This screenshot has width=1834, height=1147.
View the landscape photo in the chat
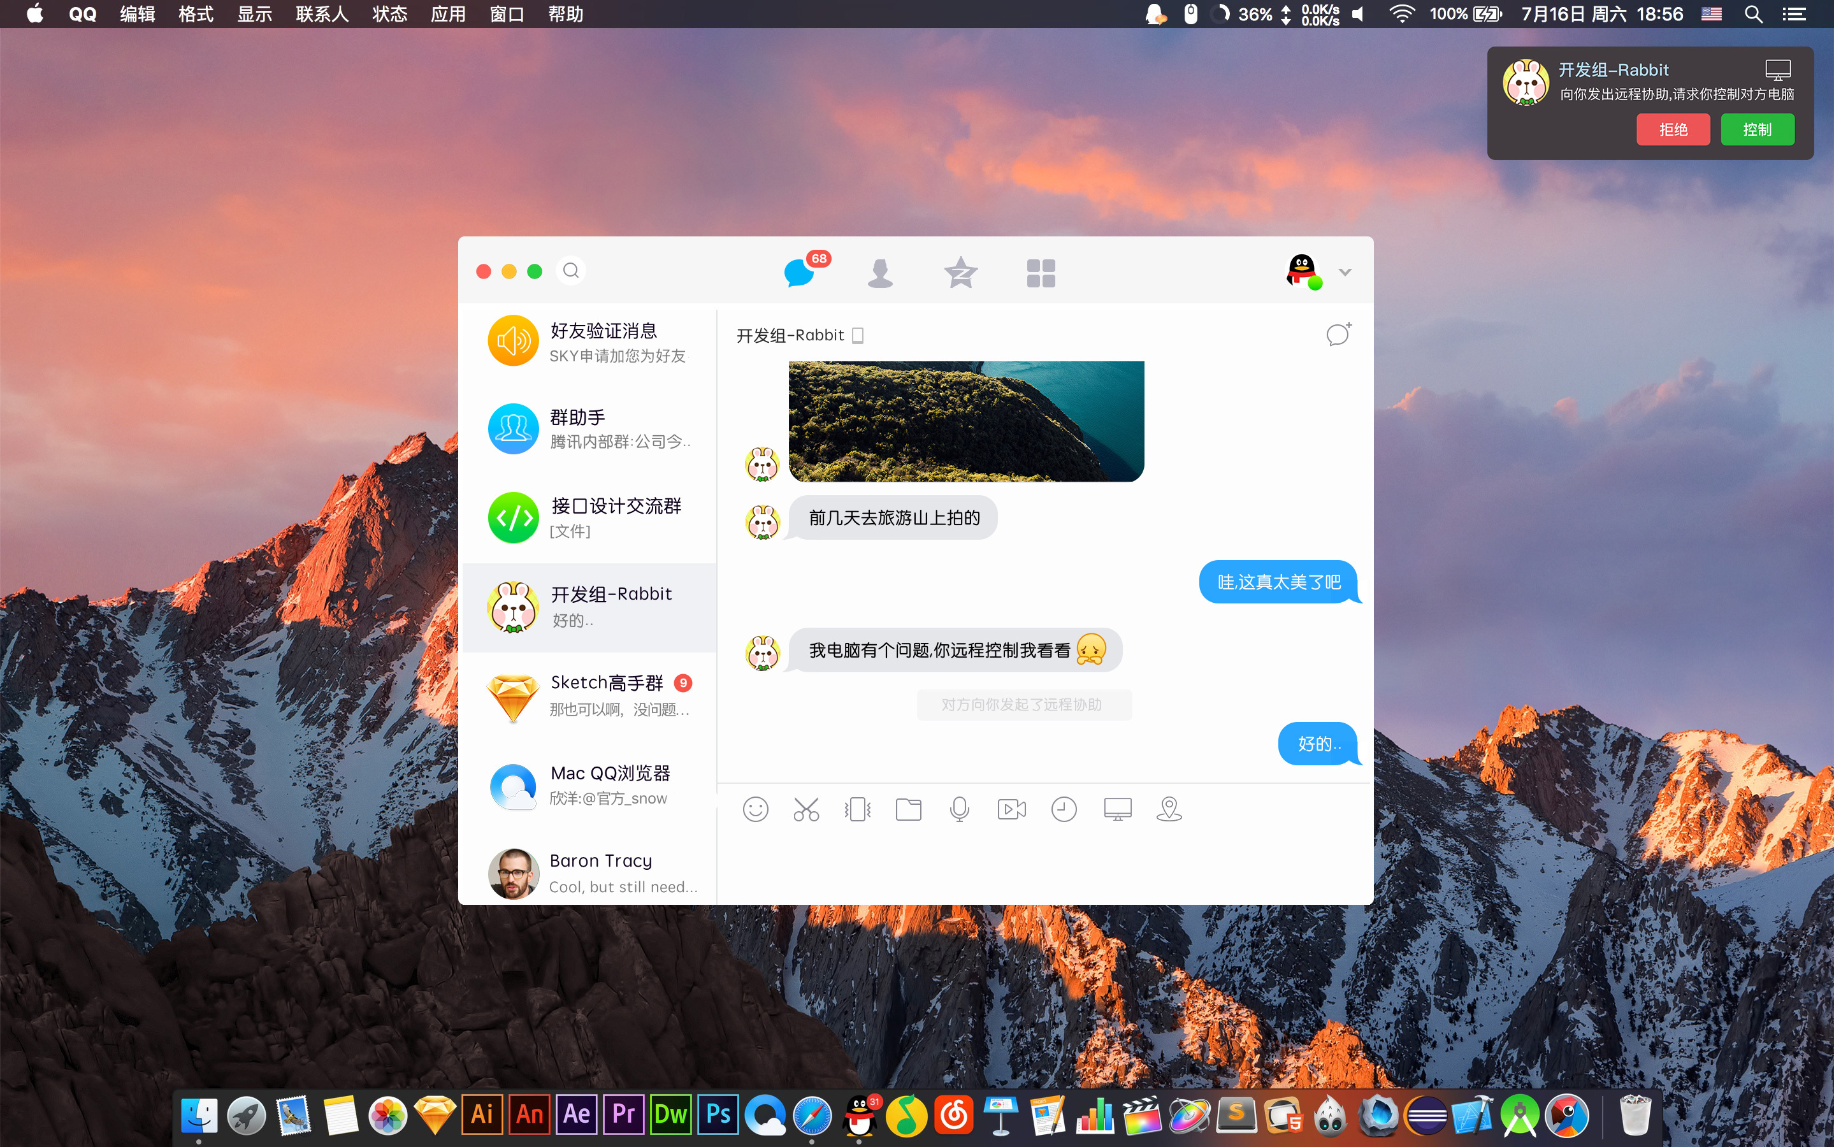tap(965, 421)
